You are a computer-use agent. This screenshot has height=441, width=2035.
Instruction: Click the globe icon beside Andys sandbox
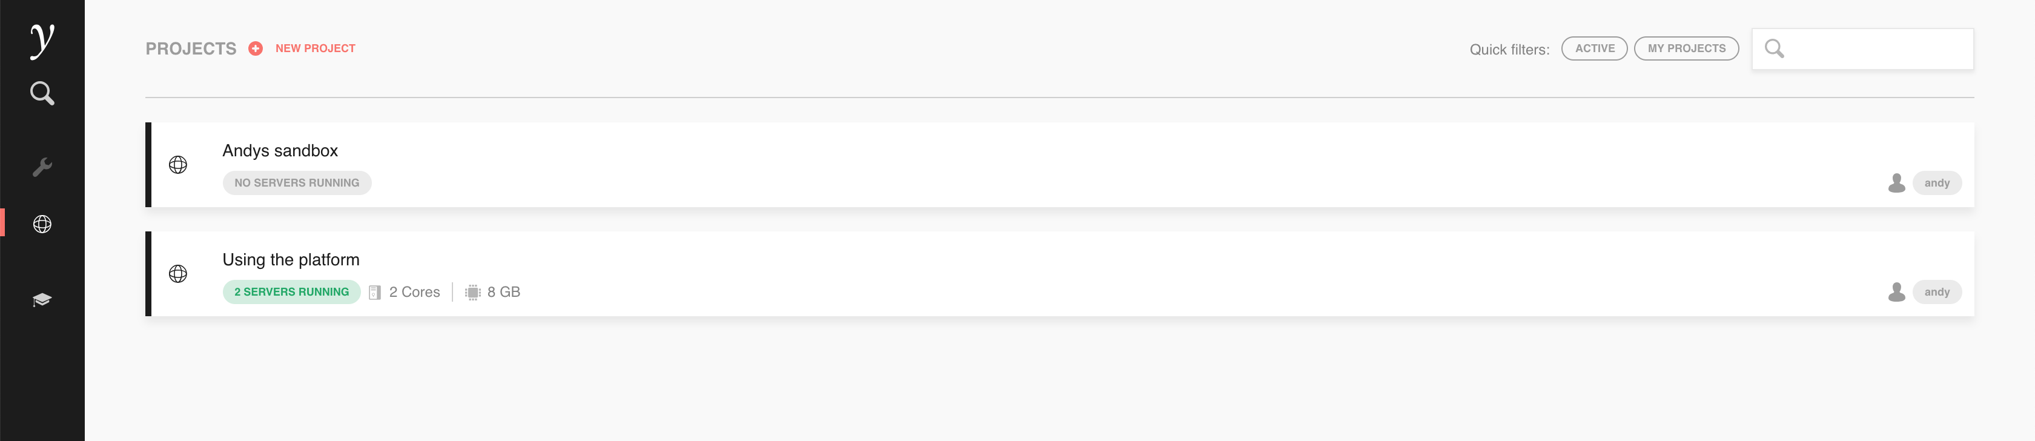[179, 165]
